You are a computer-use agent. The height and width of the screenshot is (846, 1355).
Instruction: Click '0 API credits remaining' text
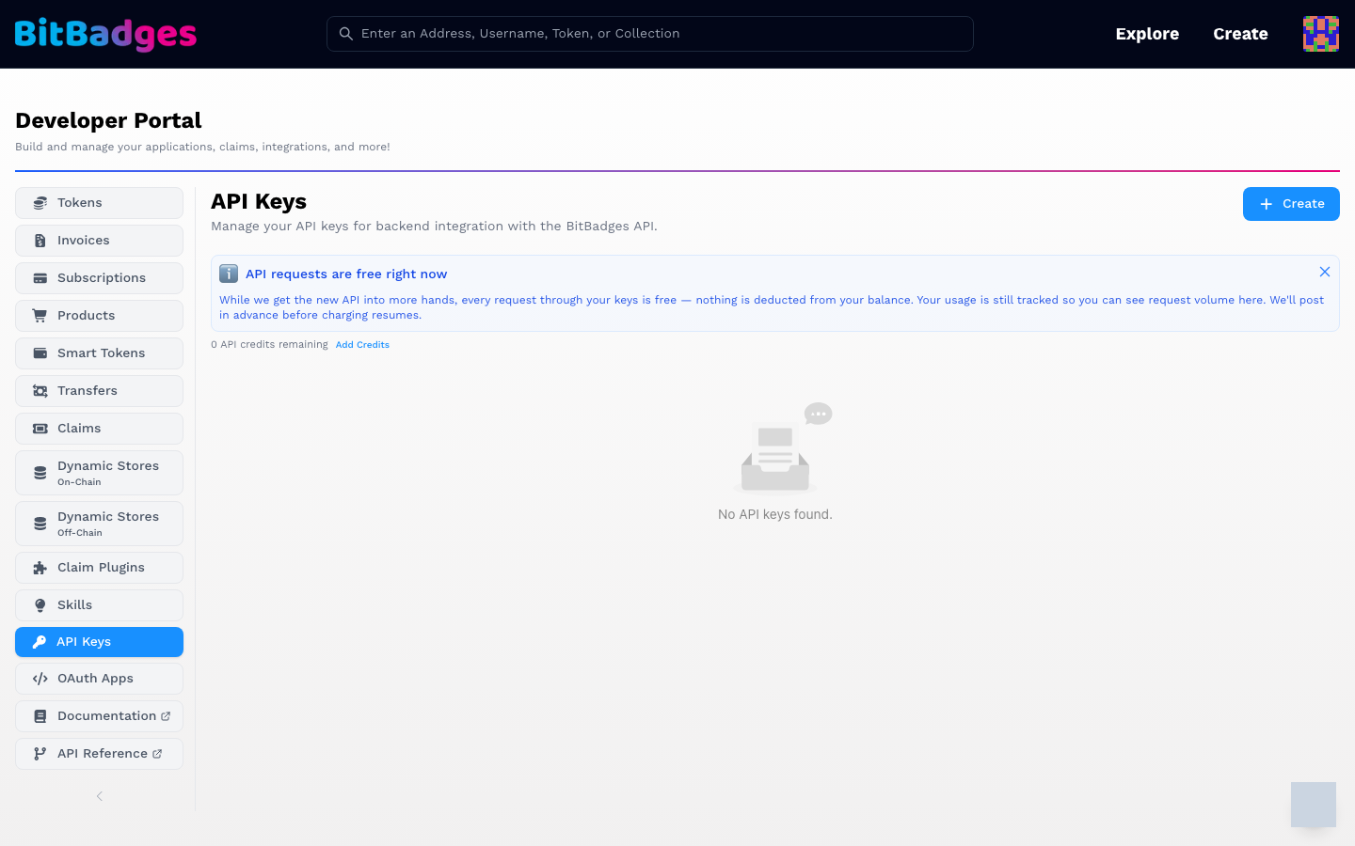coord(269,345)
